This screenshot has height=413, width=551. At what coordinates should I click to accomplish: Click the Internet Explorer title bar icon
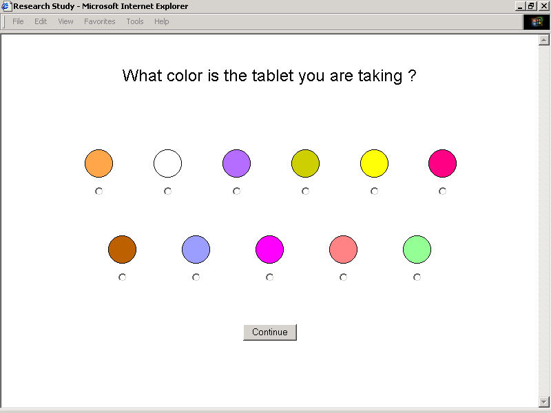[x=7, y=6]
